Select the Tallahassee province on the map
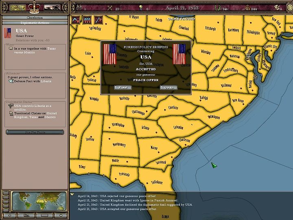The width and height of the screenshot is (293, 220). coord(157,182)
